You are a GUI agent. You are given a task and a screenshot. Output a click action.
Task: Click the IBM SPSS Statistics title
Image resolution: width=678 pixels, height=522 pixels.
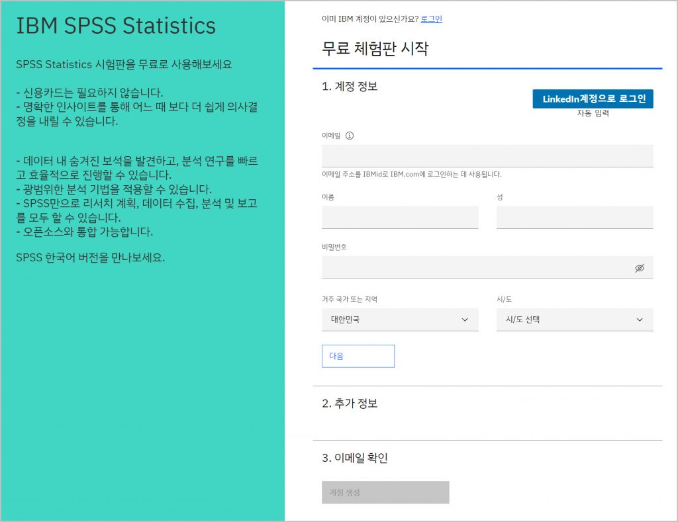(x=116, y=26)
